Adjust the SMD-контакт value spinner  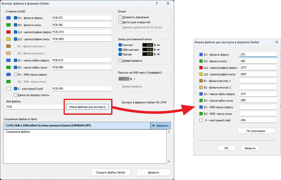[x=155, y=50]
